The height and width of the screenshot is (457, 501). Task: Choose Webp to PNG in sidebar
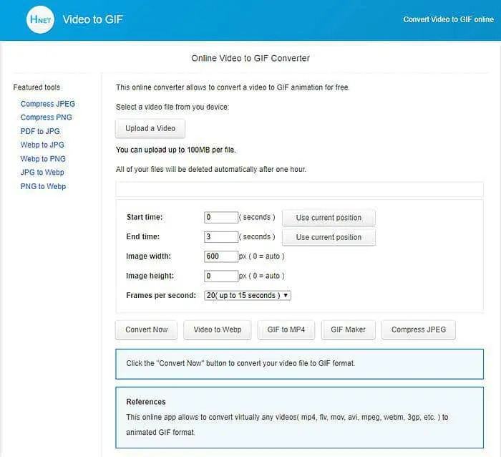pyautogui.click(x=43, y=159)
